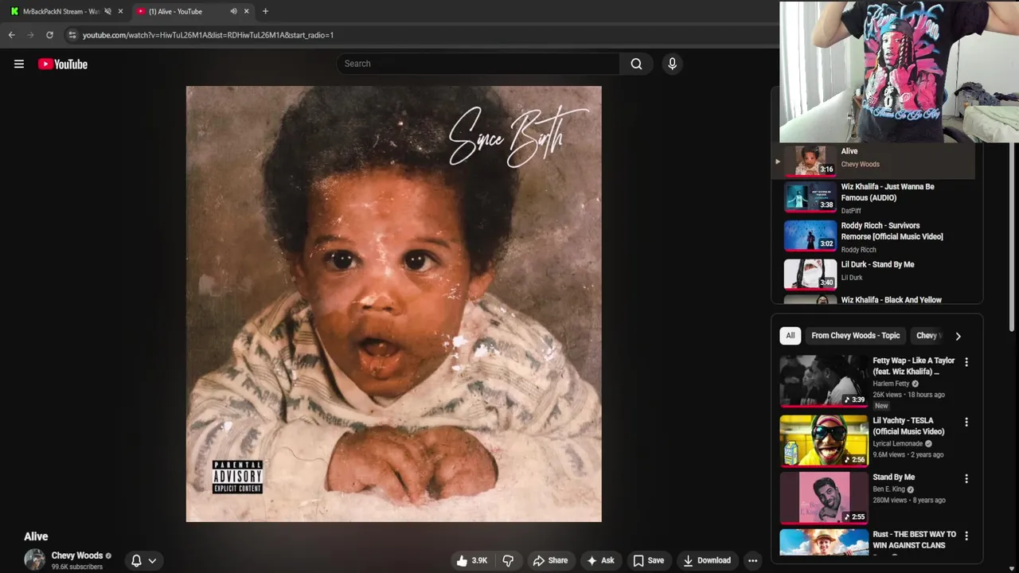Go to the YouTube home logo

tap(63, 64)
